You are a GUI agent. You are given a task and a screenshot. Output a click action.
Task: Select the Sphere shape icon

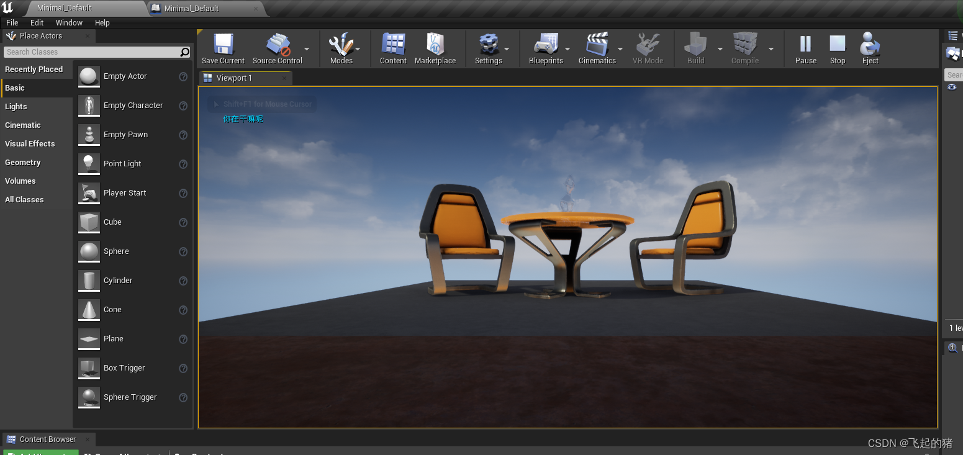click(x=89, y=251)
